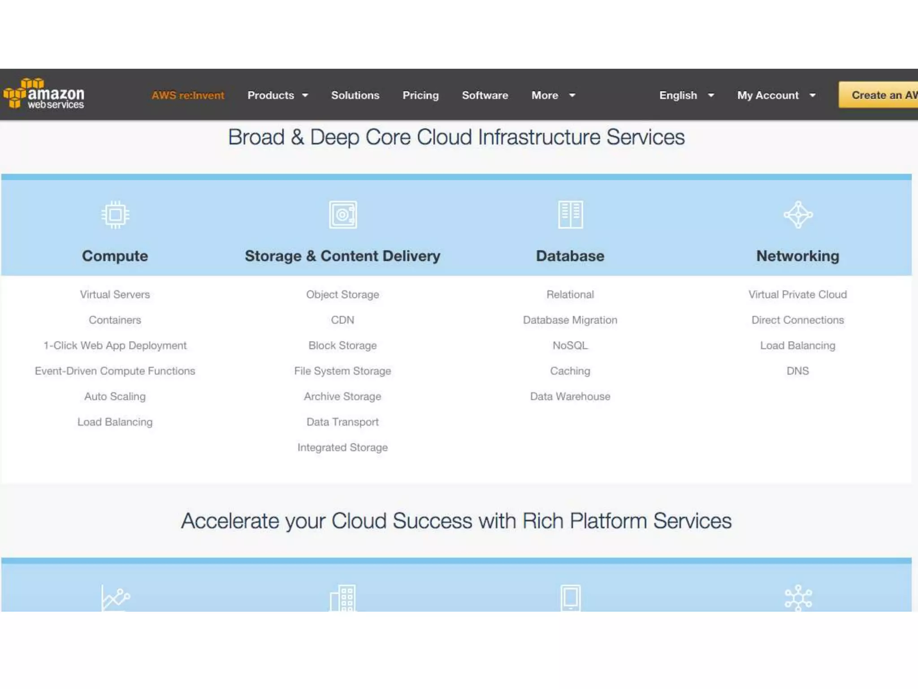
Task: Click the mobile tablet device icon
Action: 570,598
